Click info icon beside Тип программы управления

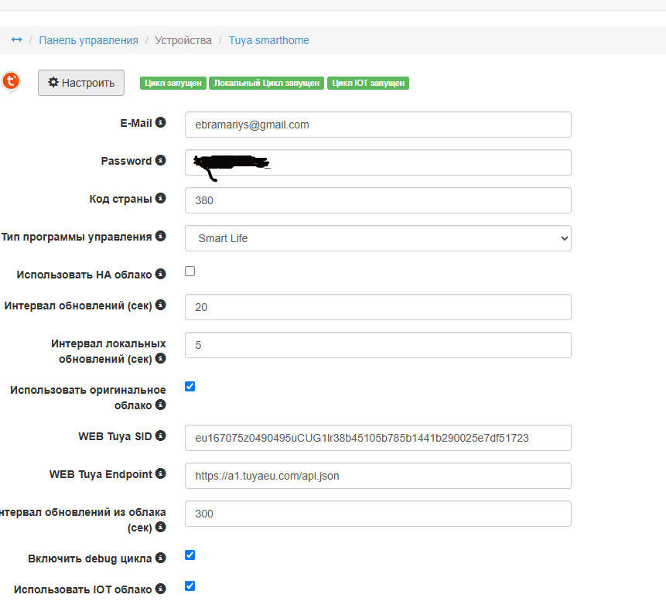160,237
